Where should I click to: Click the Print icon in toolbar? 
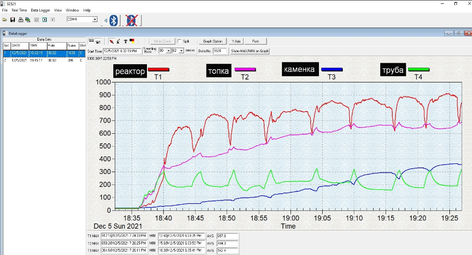point(21,20)
